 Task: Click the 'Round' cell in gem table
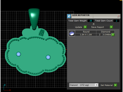(86, 32)
